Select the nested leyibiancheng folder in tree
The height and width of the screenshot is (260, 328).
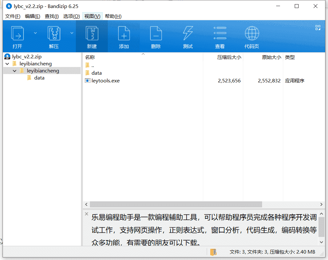pos(43,71)
